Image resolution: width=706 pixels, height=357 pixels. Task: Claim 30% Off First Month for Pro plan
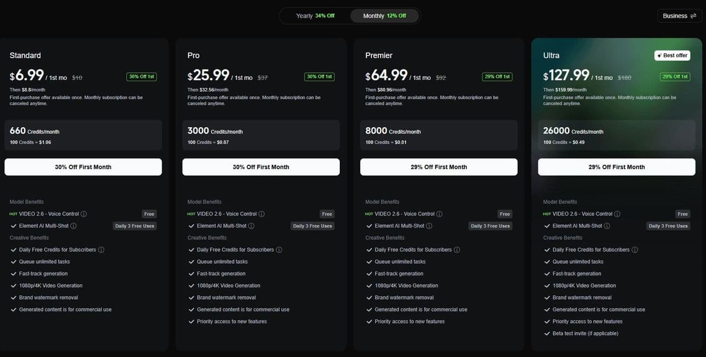(x=261, y=167)
